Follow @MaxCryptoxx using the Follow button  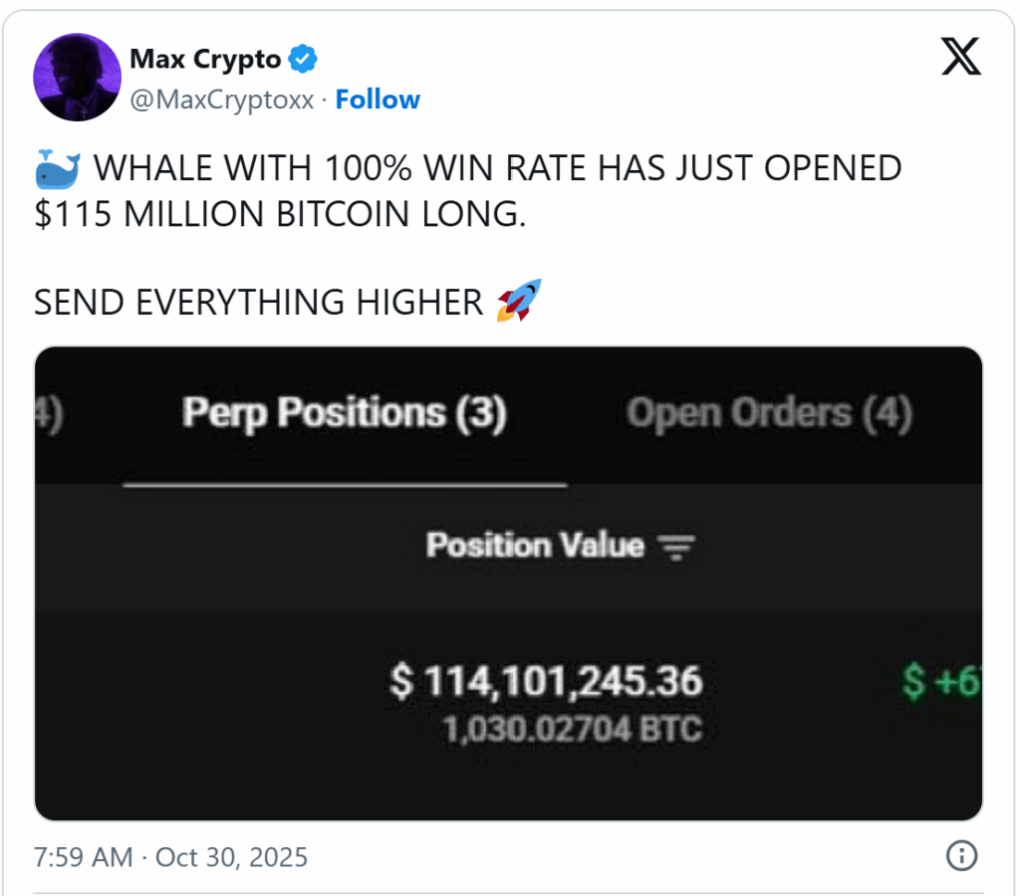[x=378, y=99]
